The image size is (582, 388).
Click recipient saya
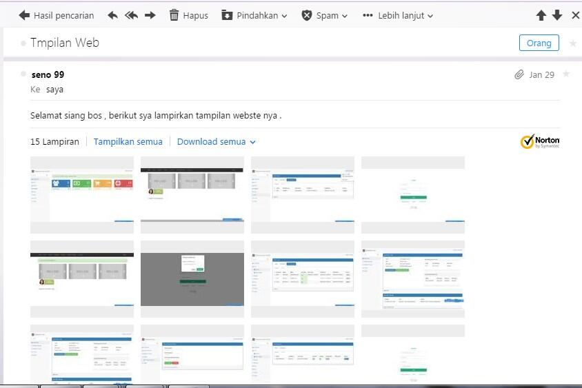(x=54, y=90)
